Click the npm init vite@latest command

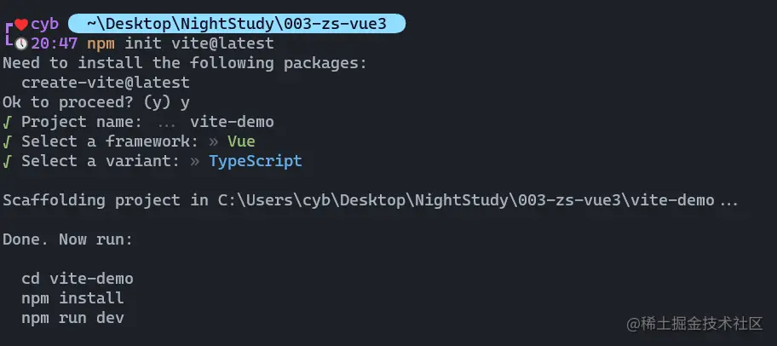[181, 43]
